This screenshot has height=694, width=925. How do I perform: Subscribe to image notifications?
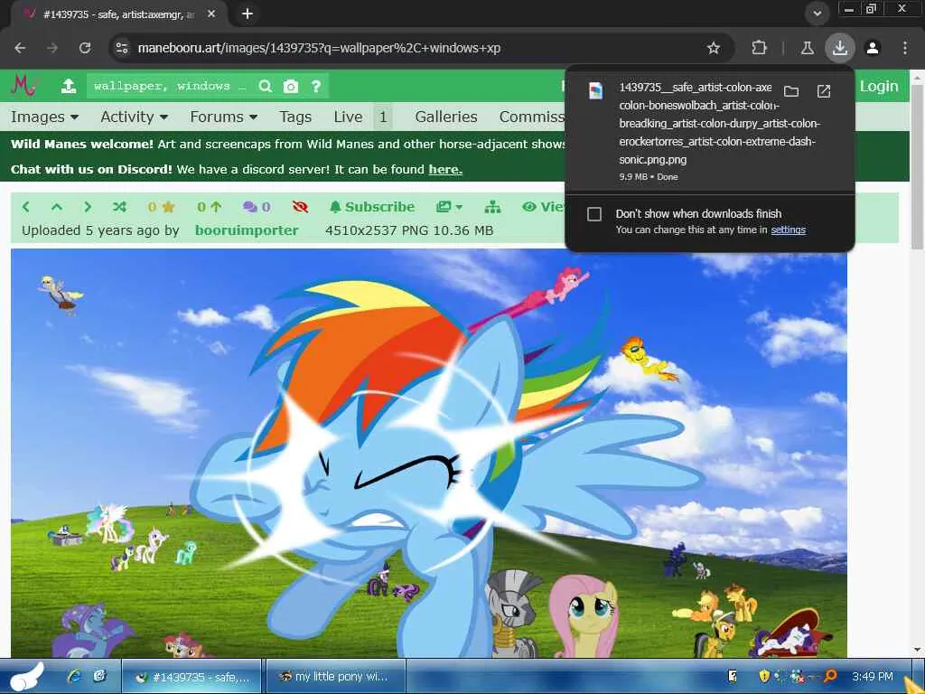pyautogui.click(x=371, y=207)
